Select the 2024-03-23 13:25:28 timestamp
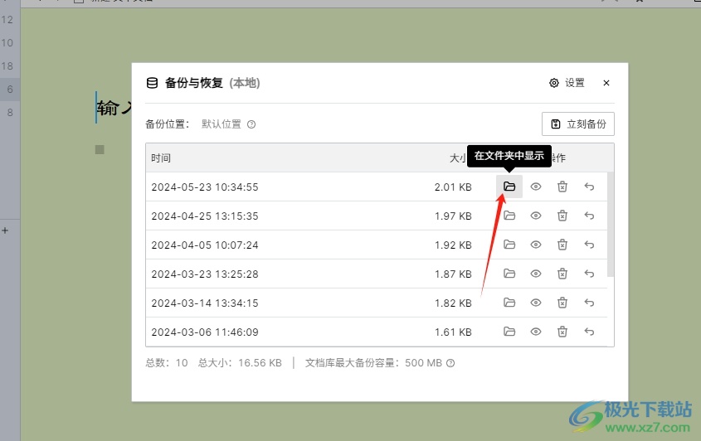Image resolution: width=701 pixels, height=441 pixels. click(205, 274)
